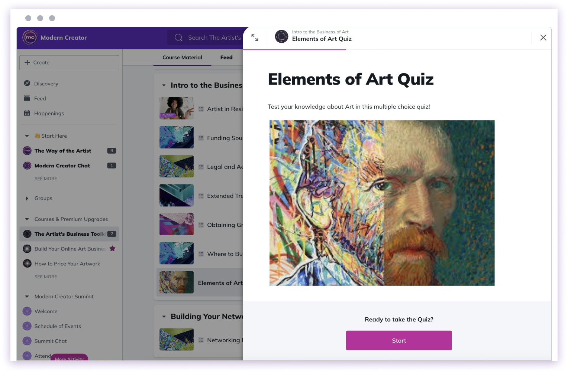
Task: Select the Course Material tab
Action: click(182, 57)
